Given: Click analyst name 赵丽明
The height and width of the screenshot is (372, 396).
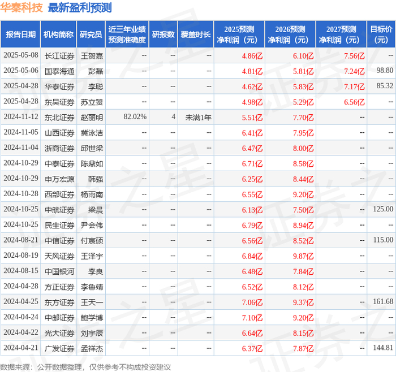Looking at the screenshot, I should [x=92, y=118].
